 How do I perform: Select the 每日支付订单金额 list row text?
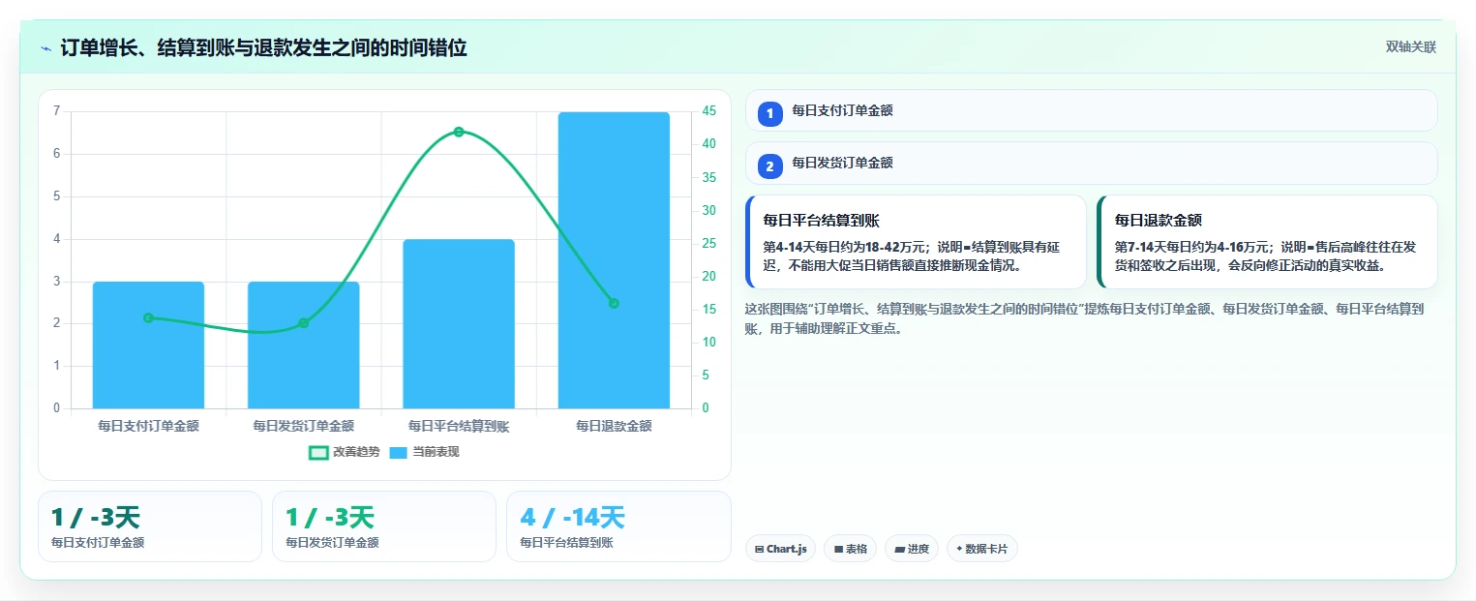coord(842,110)
